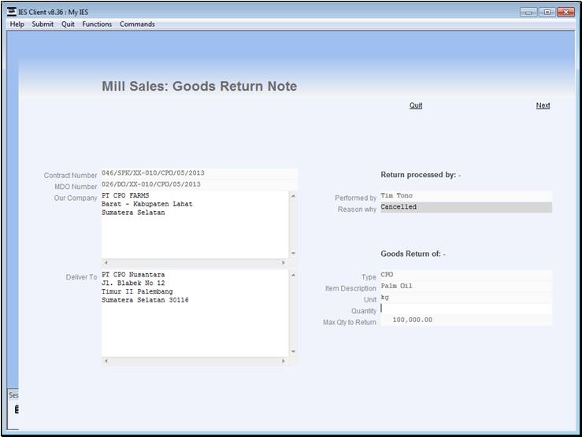Image resolution: width=582 pixels, height=437 pixels.
Task: Click Our Company scroll left arrow
Action: (x=106, y=262)
